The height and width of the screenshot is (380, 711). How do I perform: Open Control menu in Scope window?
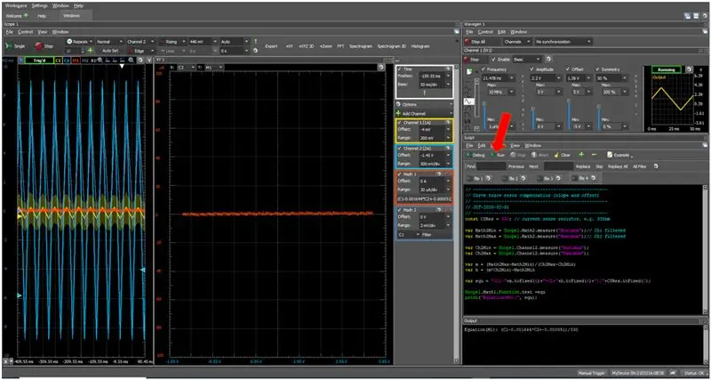pyautogui.click(x=25, y=32)
